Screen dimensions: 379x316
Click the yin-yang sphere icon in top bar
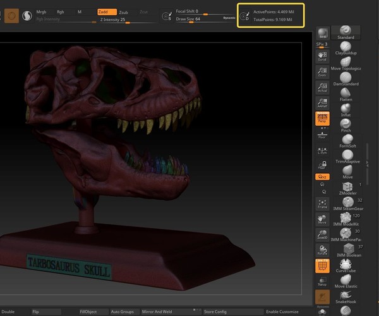(27, 16)
